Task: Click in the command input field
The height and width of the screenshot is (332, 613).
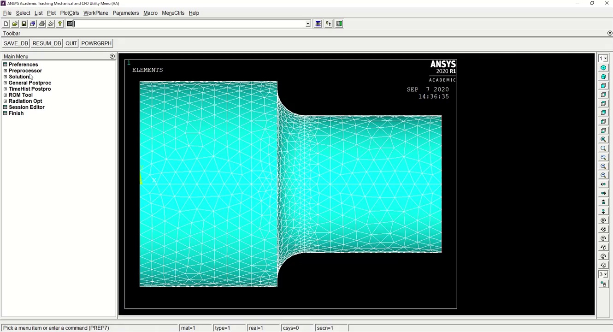Action: pos(189,24)
